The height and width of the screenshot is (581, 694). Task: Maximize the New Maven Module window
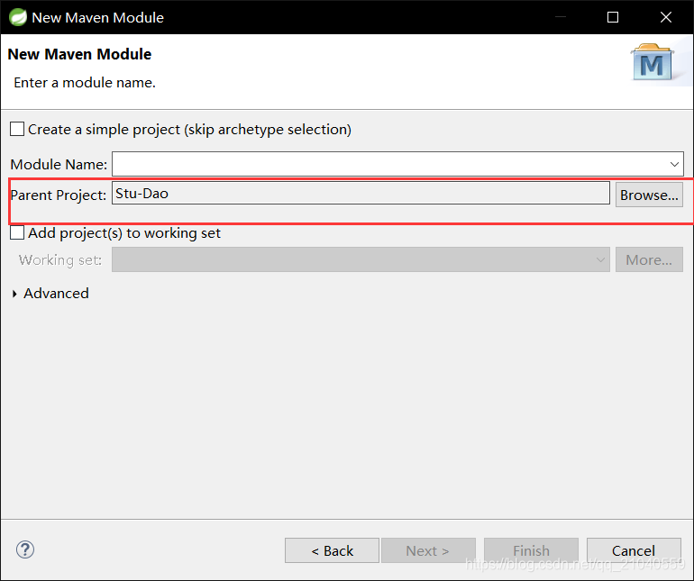tap(613, 17)
